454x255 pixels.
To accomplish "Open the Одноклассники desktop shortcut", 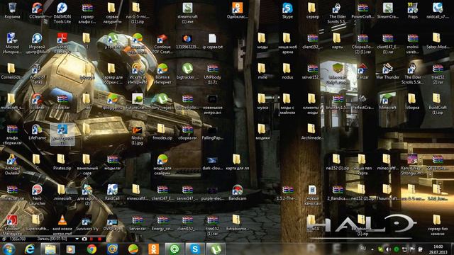I will click(x=237, y=11).
